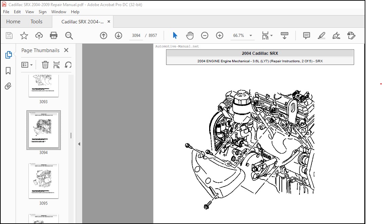Enable scrolling mode icon

pos(284,36)
